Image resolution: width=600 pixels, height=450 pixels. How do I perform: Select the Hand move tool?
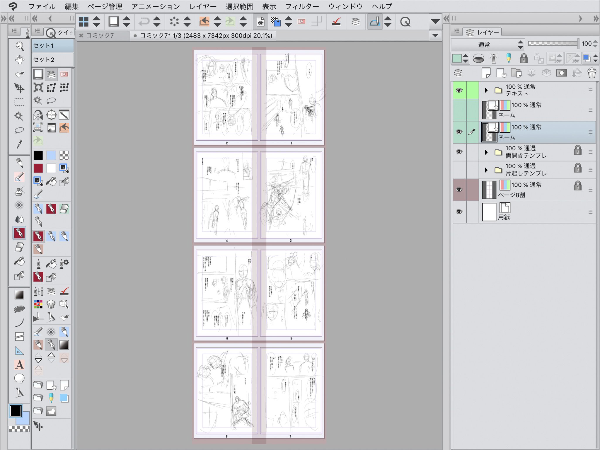[19, 60]
